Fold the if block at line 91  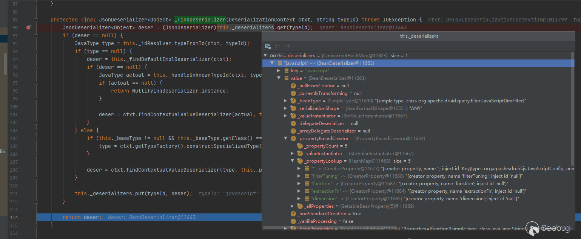click(x=37, y=35)
